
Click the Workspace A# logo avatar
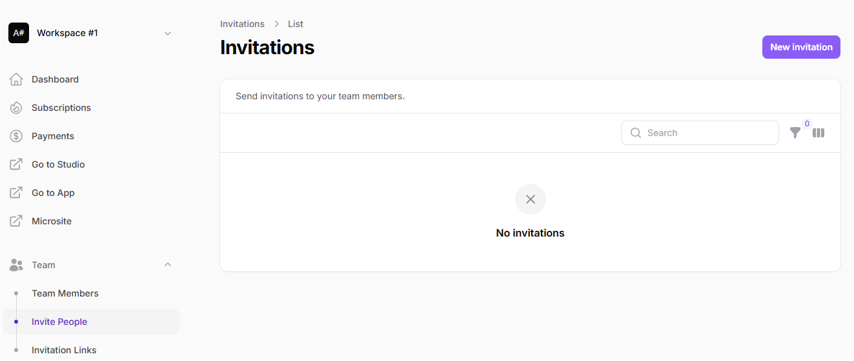click(x=19, y=33)
